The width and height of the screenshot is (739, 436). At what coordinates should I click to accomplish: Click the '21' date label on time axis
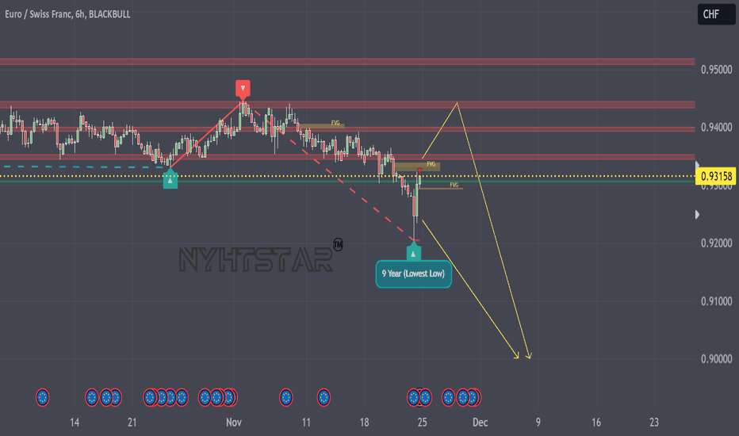pyautogui.click(x=132, y=423)
